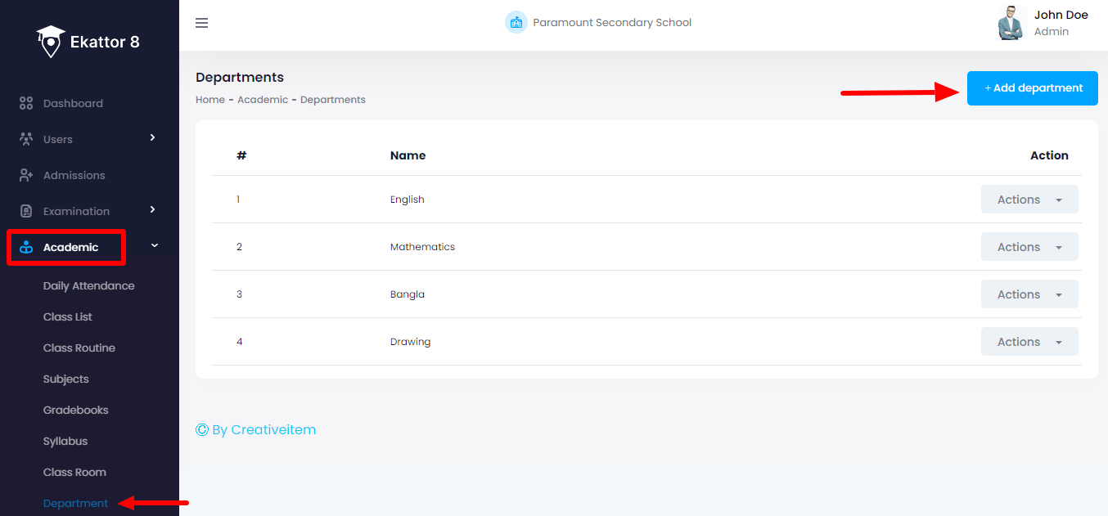Viewport: 1108px width, 516px height.
Task: Collapse the Academic menu chevron
Action: [154, 245]
